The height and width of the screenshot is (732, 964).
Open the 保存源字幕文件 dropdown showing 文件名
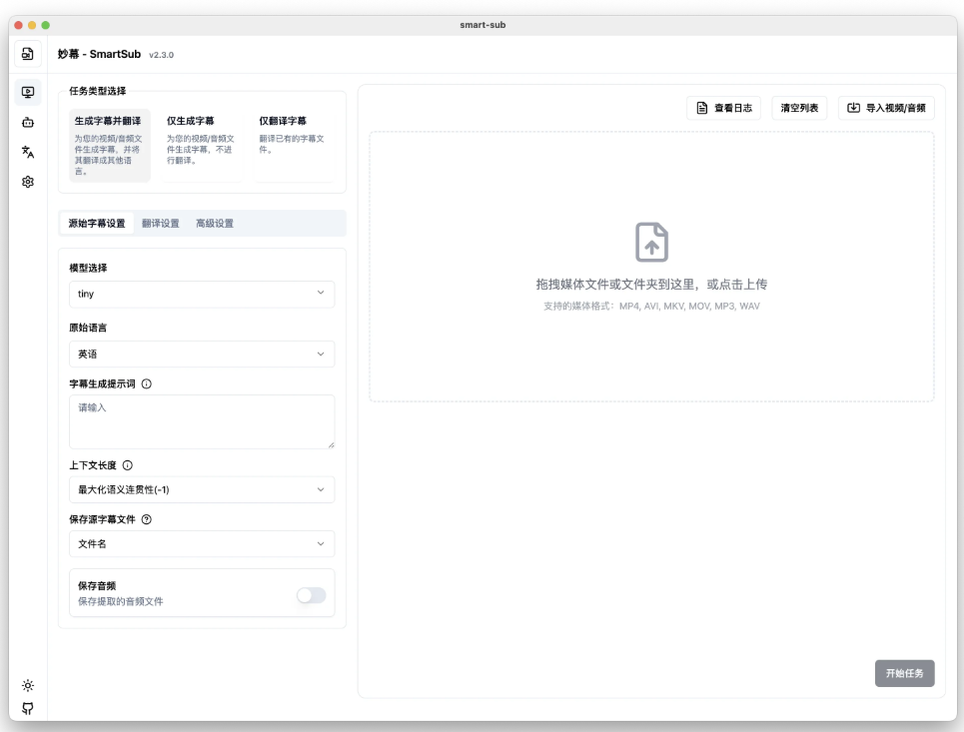[x=202, y=544]
